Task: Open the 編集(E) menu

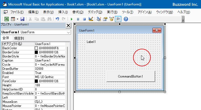Action: [x=33, y=12]
